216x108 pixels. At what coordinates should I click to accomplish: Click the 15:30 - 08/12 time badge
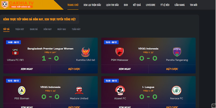111,81
